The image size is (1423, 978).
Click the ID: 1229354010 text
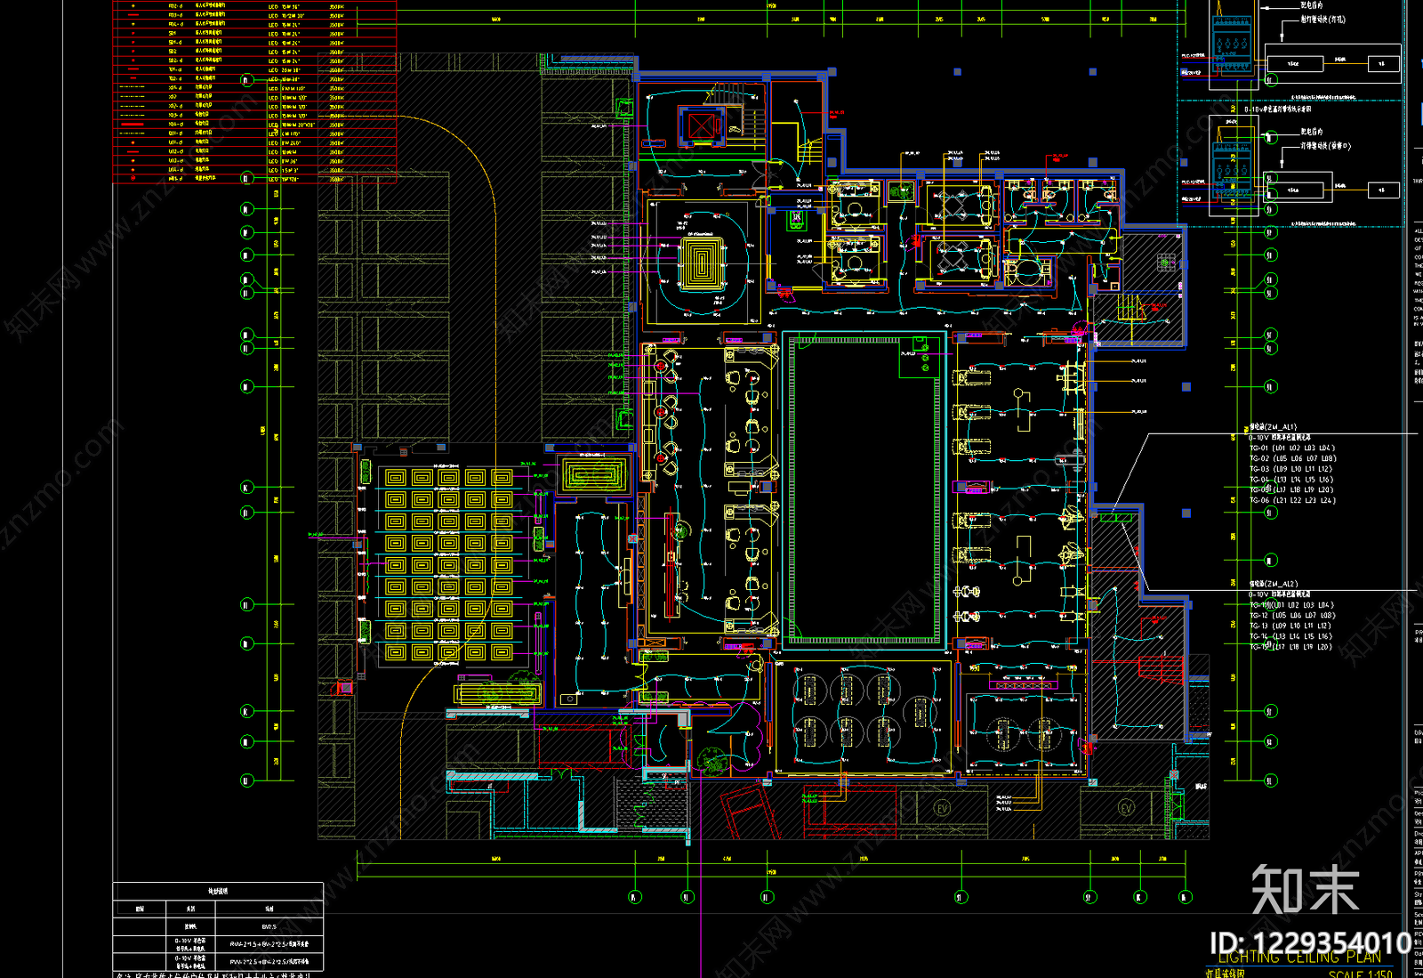[1310, 942]
